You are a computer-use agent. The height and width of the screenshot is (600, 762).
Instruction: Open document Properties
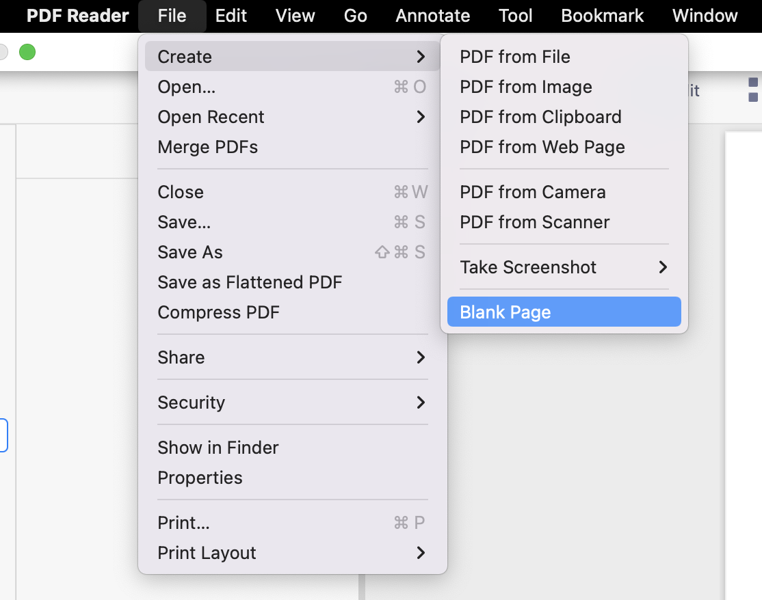(200, 478)
